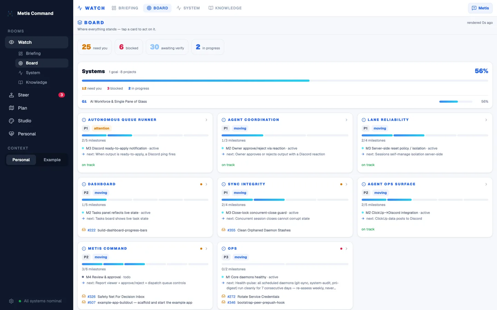497x310 pixels.
Task: Click the G1 AI Workforce goal row
Action: tap(285, 102)
